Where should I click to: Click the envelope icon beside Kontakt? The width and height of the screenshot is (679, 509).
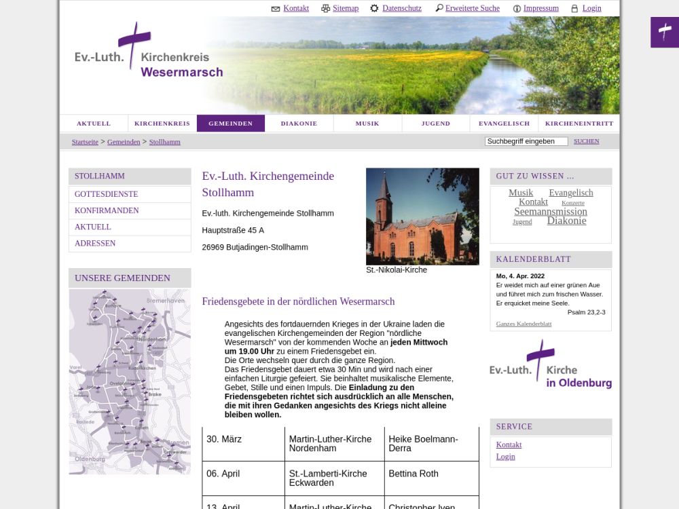tap(276, 9)
